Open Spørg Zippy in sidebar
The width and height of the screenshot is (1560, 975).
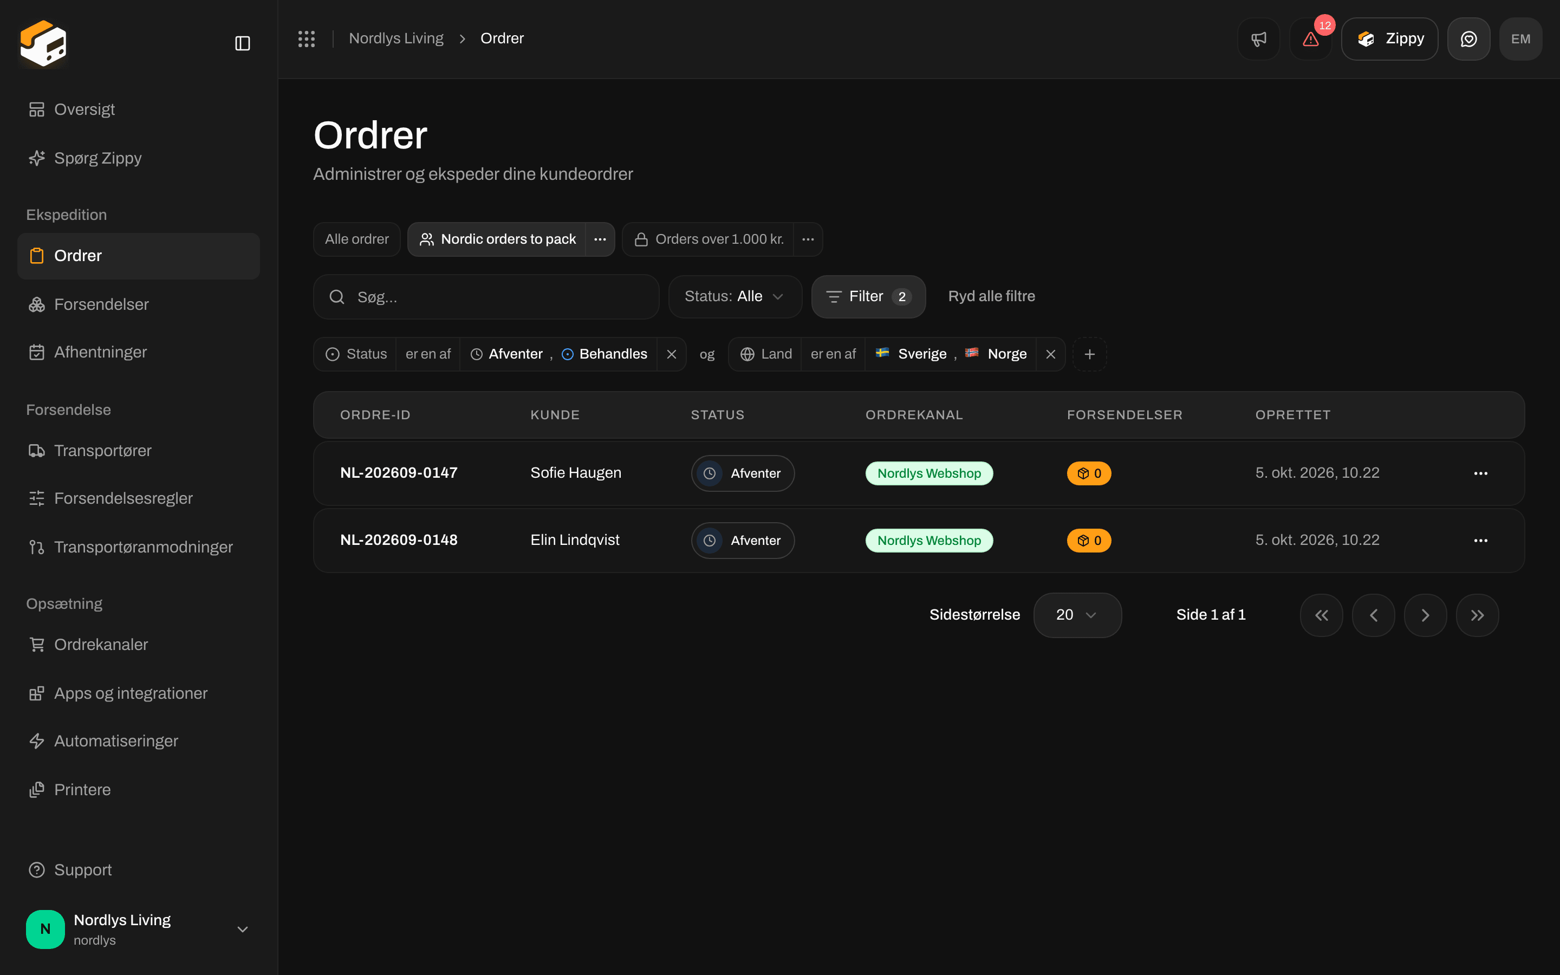[x=139, y=158]
